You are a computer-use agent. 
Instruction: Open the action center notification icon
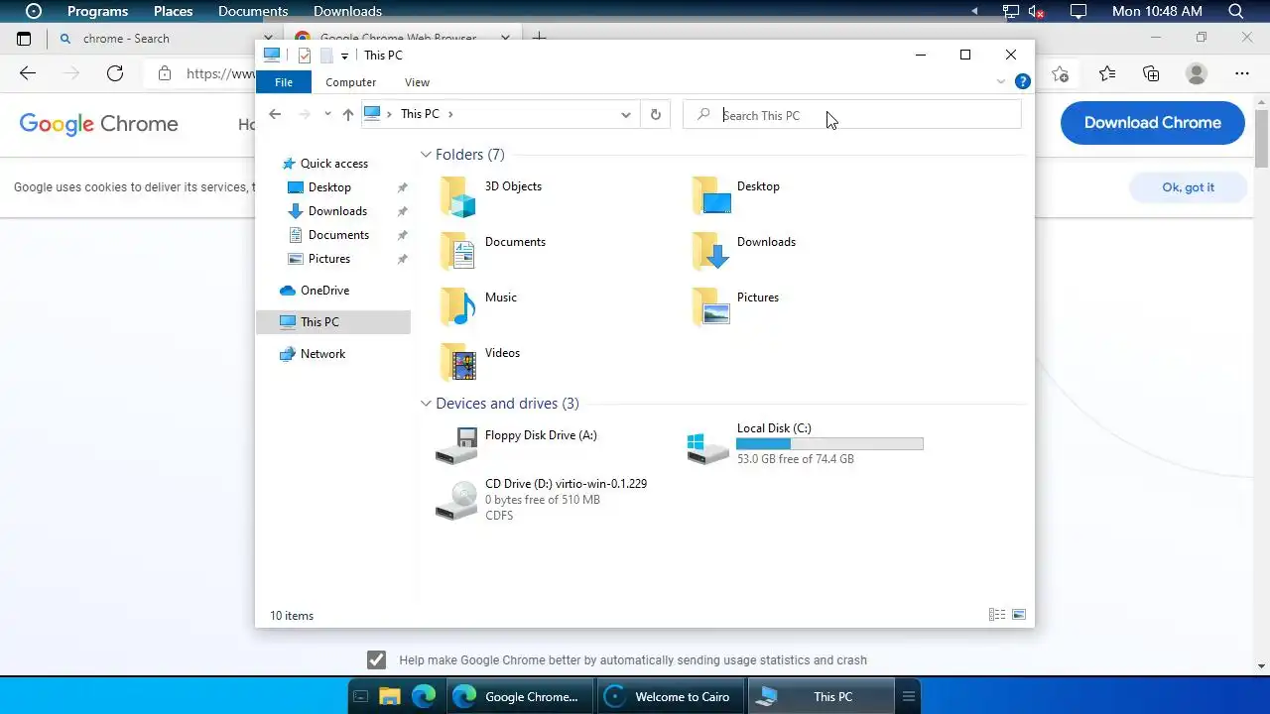(x=1079, y=11)
